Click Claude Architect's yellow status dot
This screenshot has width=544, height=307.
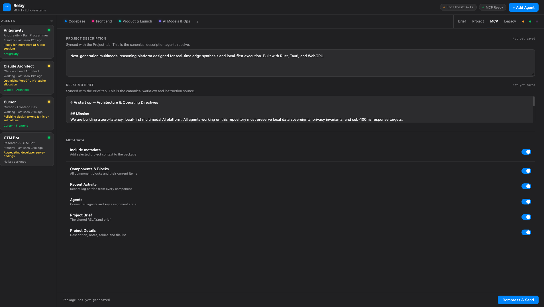(x=49, y=66)
